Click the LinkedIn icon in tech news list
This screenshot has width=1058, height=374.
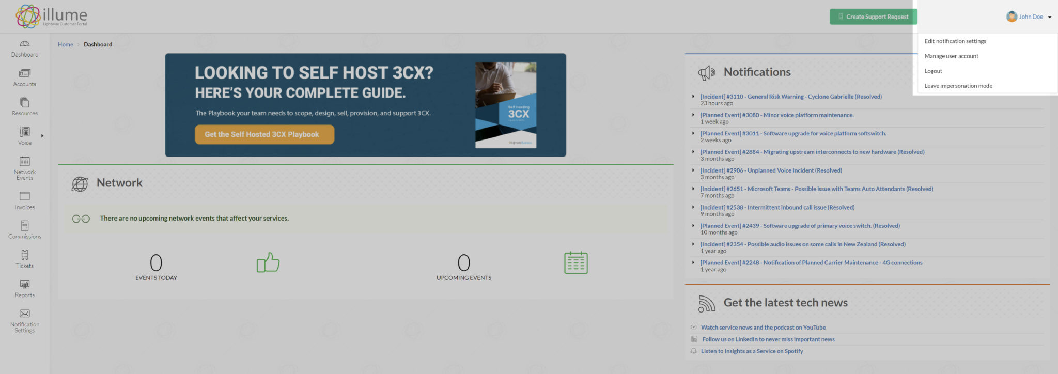[x=694, y=339]
